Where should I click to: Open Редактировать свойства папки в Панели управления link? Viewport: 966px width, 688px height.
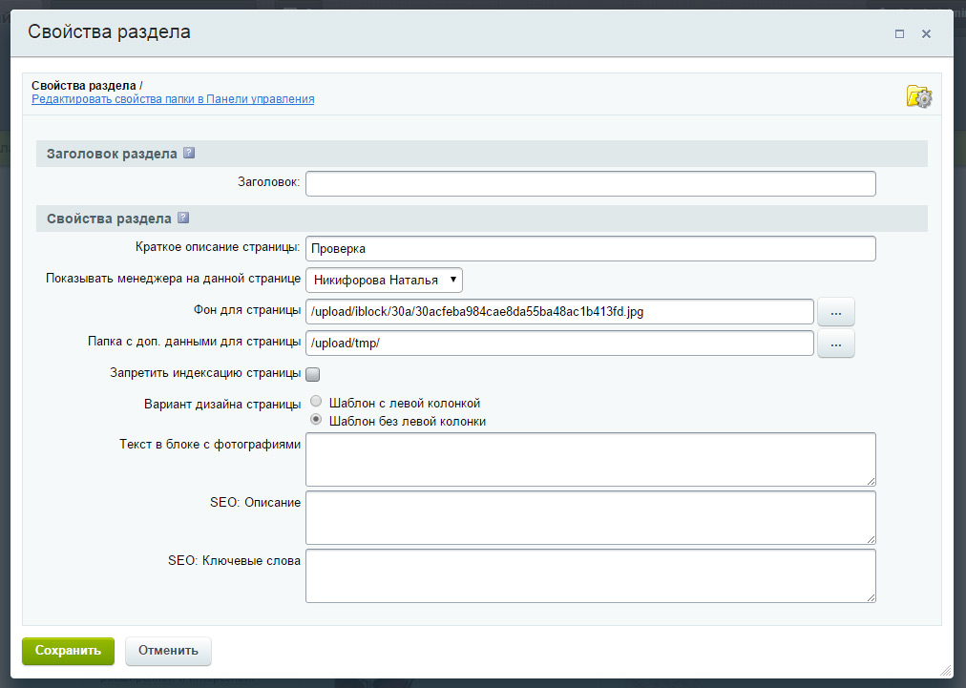(173, 99)
